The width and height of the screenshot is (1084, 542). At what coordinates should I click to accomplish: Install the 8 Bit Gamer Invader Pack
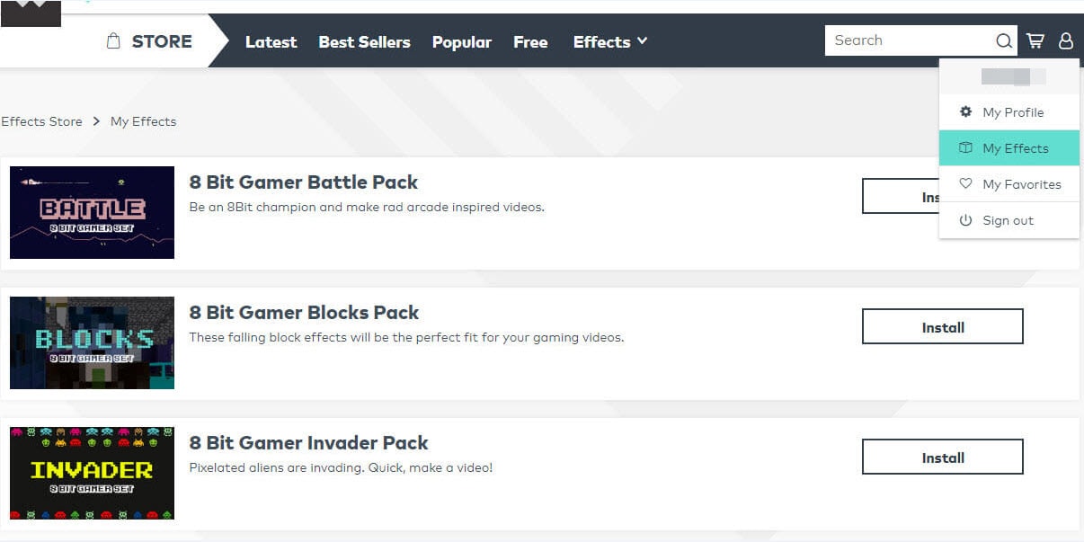tap(942, 458)
